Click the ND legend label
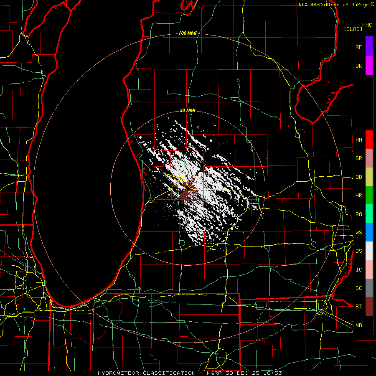Viewport: 376px width, 376px height. (358, 325)
